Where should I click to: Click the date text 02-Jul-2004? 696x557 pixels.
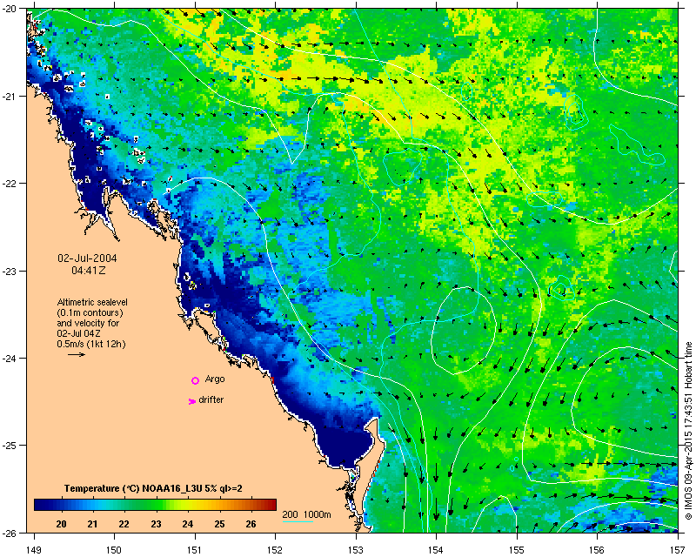pyautogui.click(x=88, y=258)
